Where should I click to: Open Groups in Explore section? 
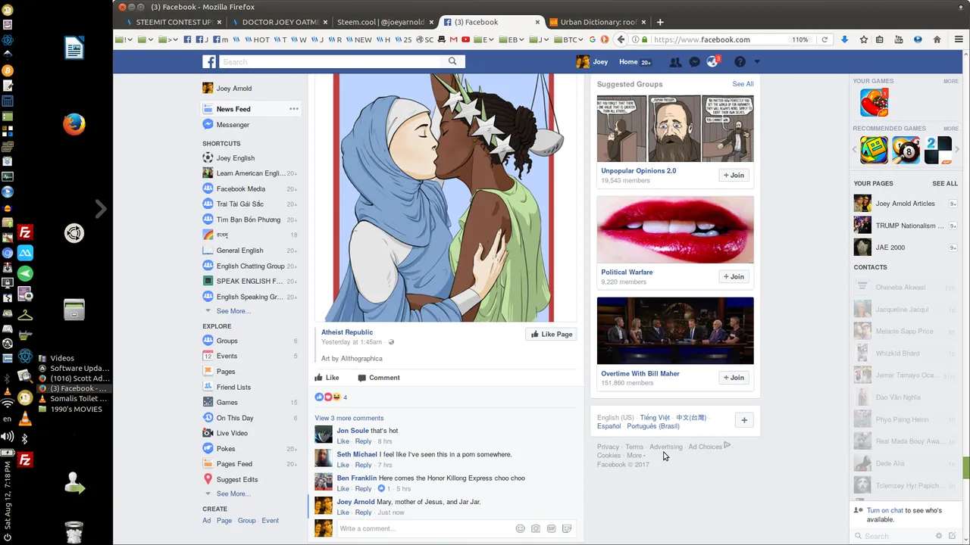click(x=227, y=341)
